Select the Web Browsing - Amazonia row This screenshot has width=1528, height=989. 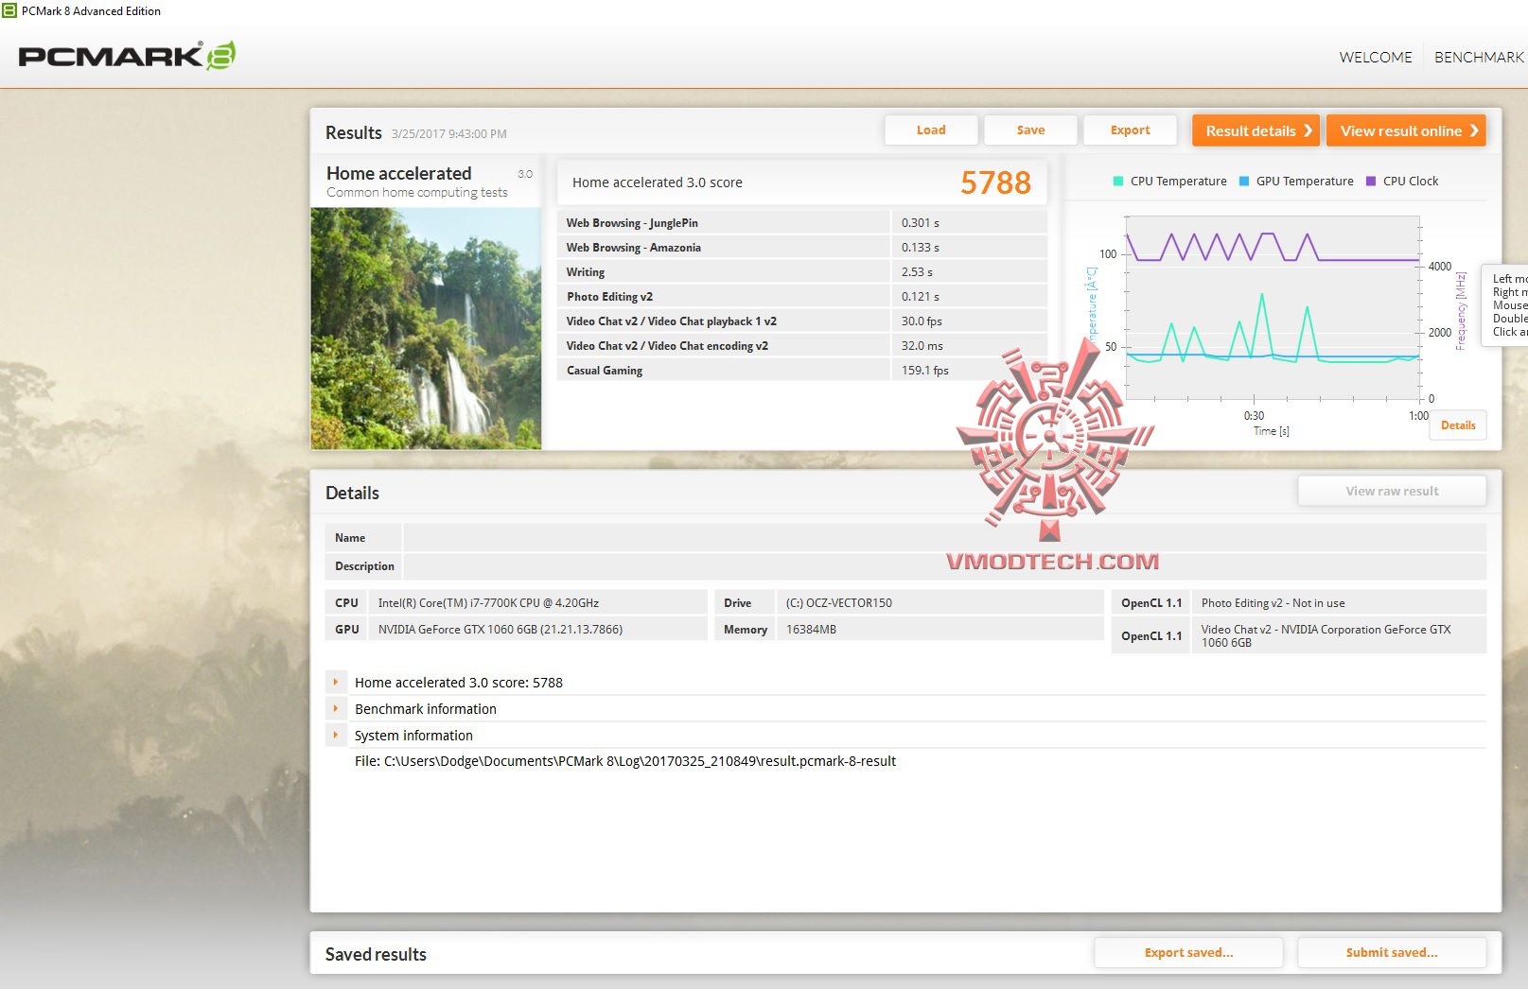[802, 248]
